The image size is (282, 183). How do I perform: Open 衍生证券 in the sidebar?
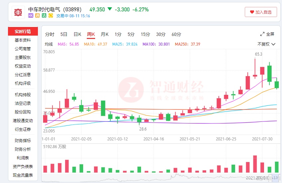[23, 129]
